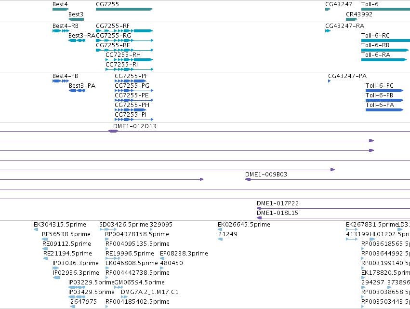Click the DME1-017P22 clone end
The width and height of the screenshot is (410, 309).
tap(259, 208)
